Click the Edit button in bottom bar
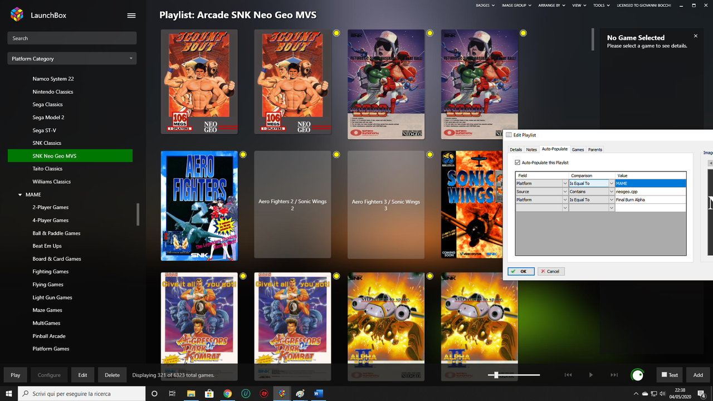This screenshot has width=713, height=401. pyautogui.click(x=82, y=375)
